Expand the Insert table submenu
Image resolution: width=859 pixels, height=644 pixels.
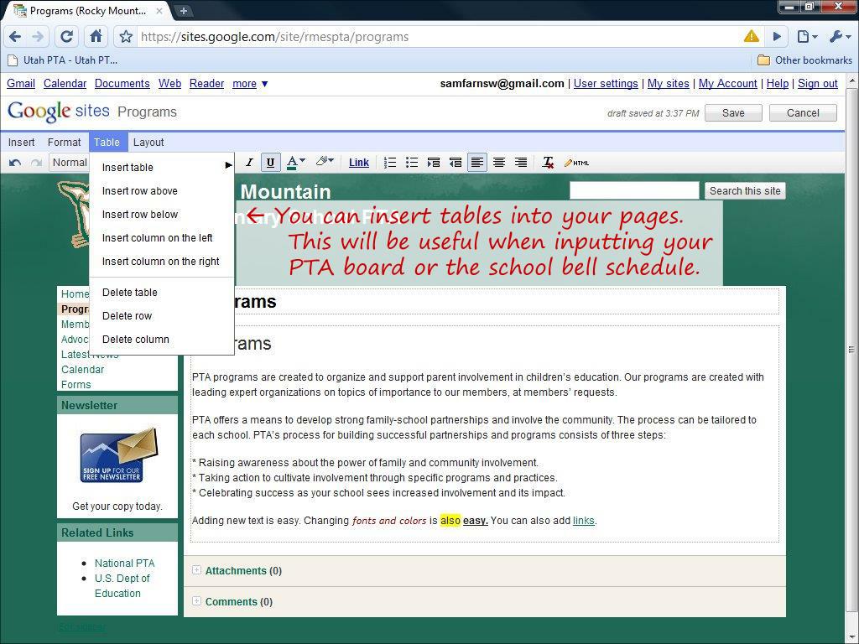click(162, 167)
